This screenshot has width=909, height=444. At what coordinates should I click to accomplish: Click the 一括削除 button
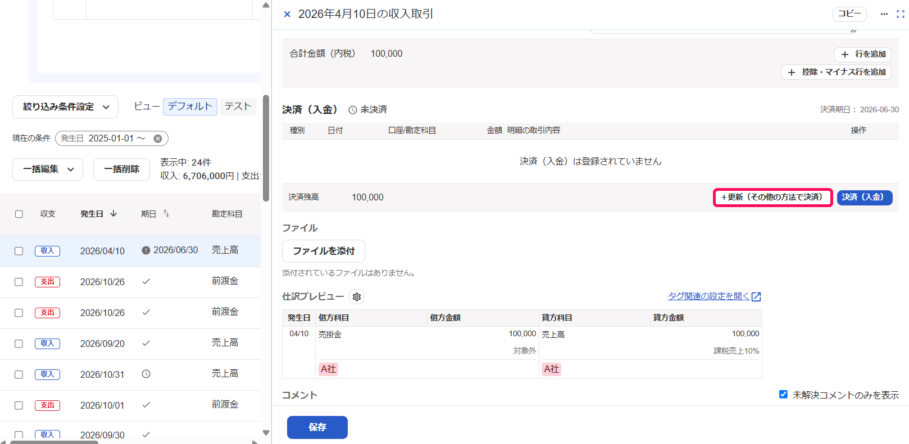click(x=121, y=169)
